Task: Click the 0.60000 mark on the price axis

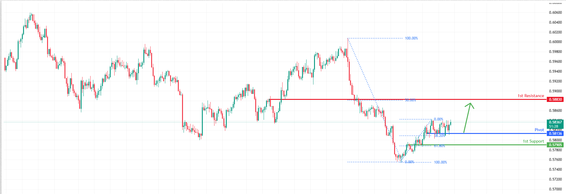Action: tap(555, 42)
